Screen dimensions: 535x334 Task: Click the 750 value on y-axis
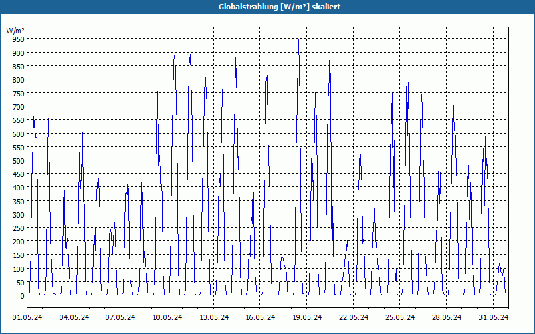point(19,94)
